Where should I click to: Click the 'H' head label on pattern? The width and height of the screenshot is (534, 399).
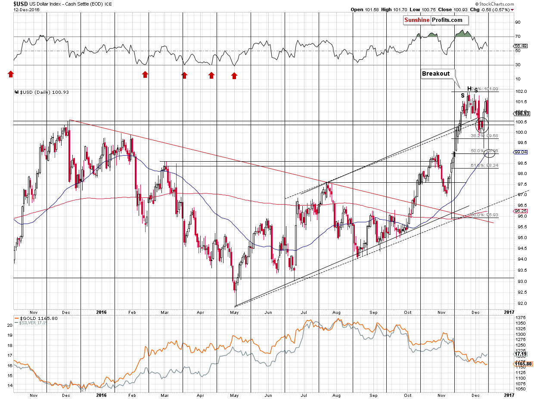coord(470,88)
